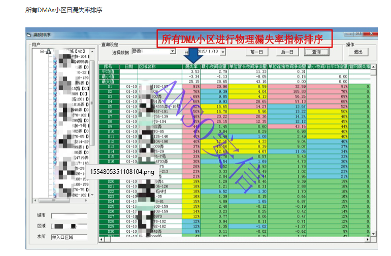
Task: Click the 日期 column header
Action: coord(128,66)
